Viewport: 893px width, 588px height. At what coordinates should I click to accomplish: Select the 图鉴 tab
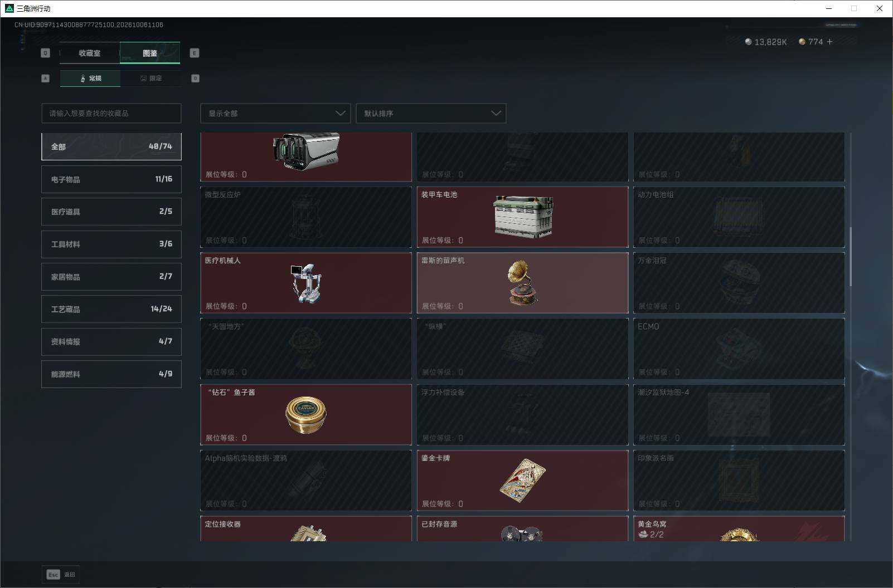coord(150,53)
